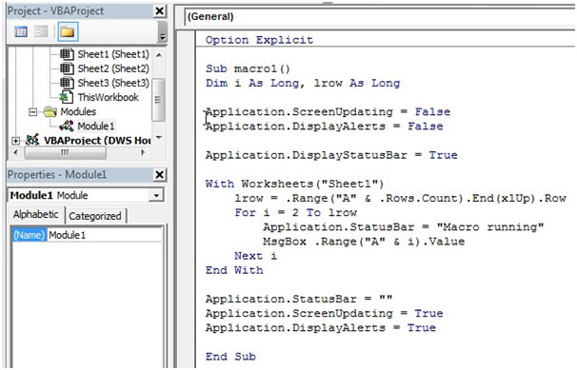The width and height of the screenshot is (577, 370).
Task: Click the project tree vertical scrollbar thumb
Action: (158, 100)
